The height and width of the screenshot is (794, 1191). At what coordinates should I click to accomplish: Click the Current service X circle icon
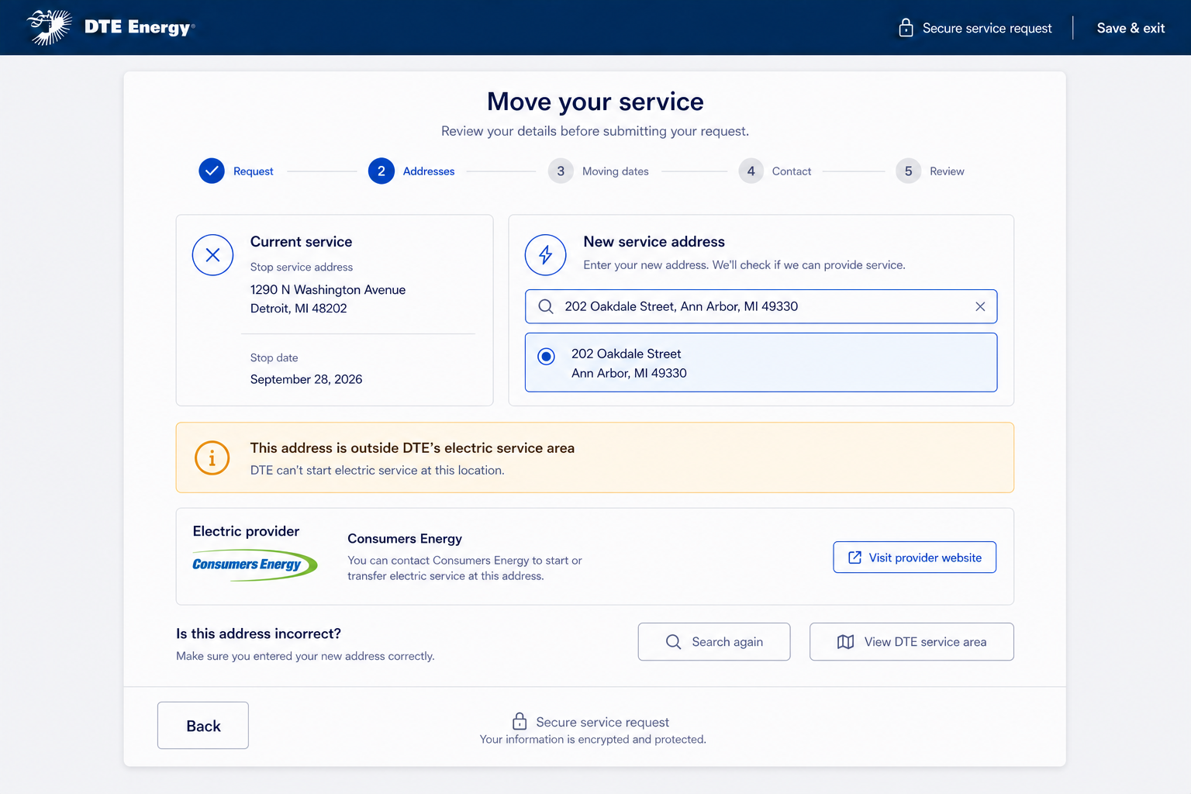point(212,254)
